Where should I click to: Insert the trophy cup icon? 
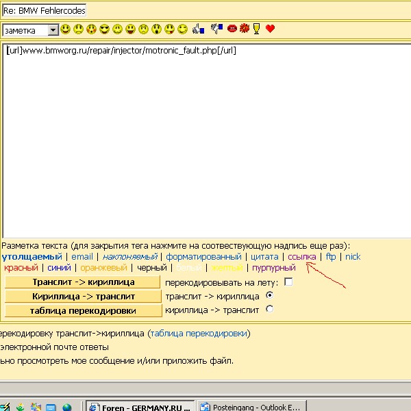(x=257, y=29)
